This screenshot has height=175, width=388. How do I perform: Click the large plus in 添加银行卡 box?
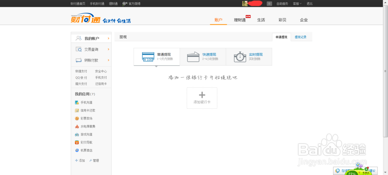(x=202, y=95)
